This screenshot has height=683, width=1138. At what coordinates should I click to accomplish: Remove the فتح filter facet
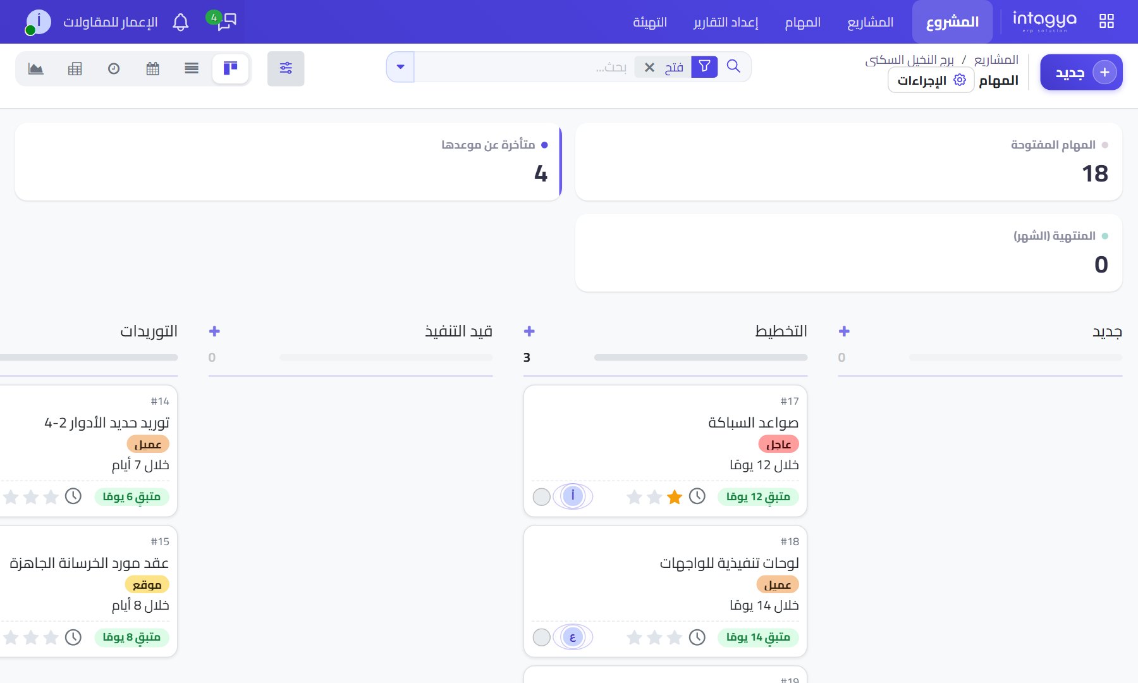click(649, 67)
